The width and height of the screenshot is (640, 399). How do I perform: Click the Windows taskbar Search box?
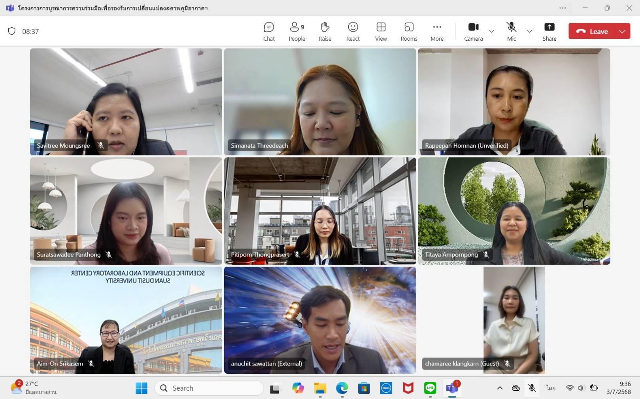coord(209,388)
